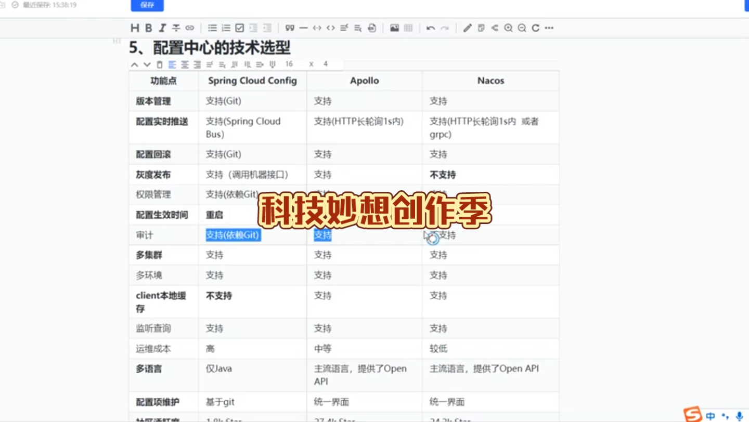This screenshot has height=422, width=749.
Task: Click the table column count field showing 4
Action: (x=326, y=64)
